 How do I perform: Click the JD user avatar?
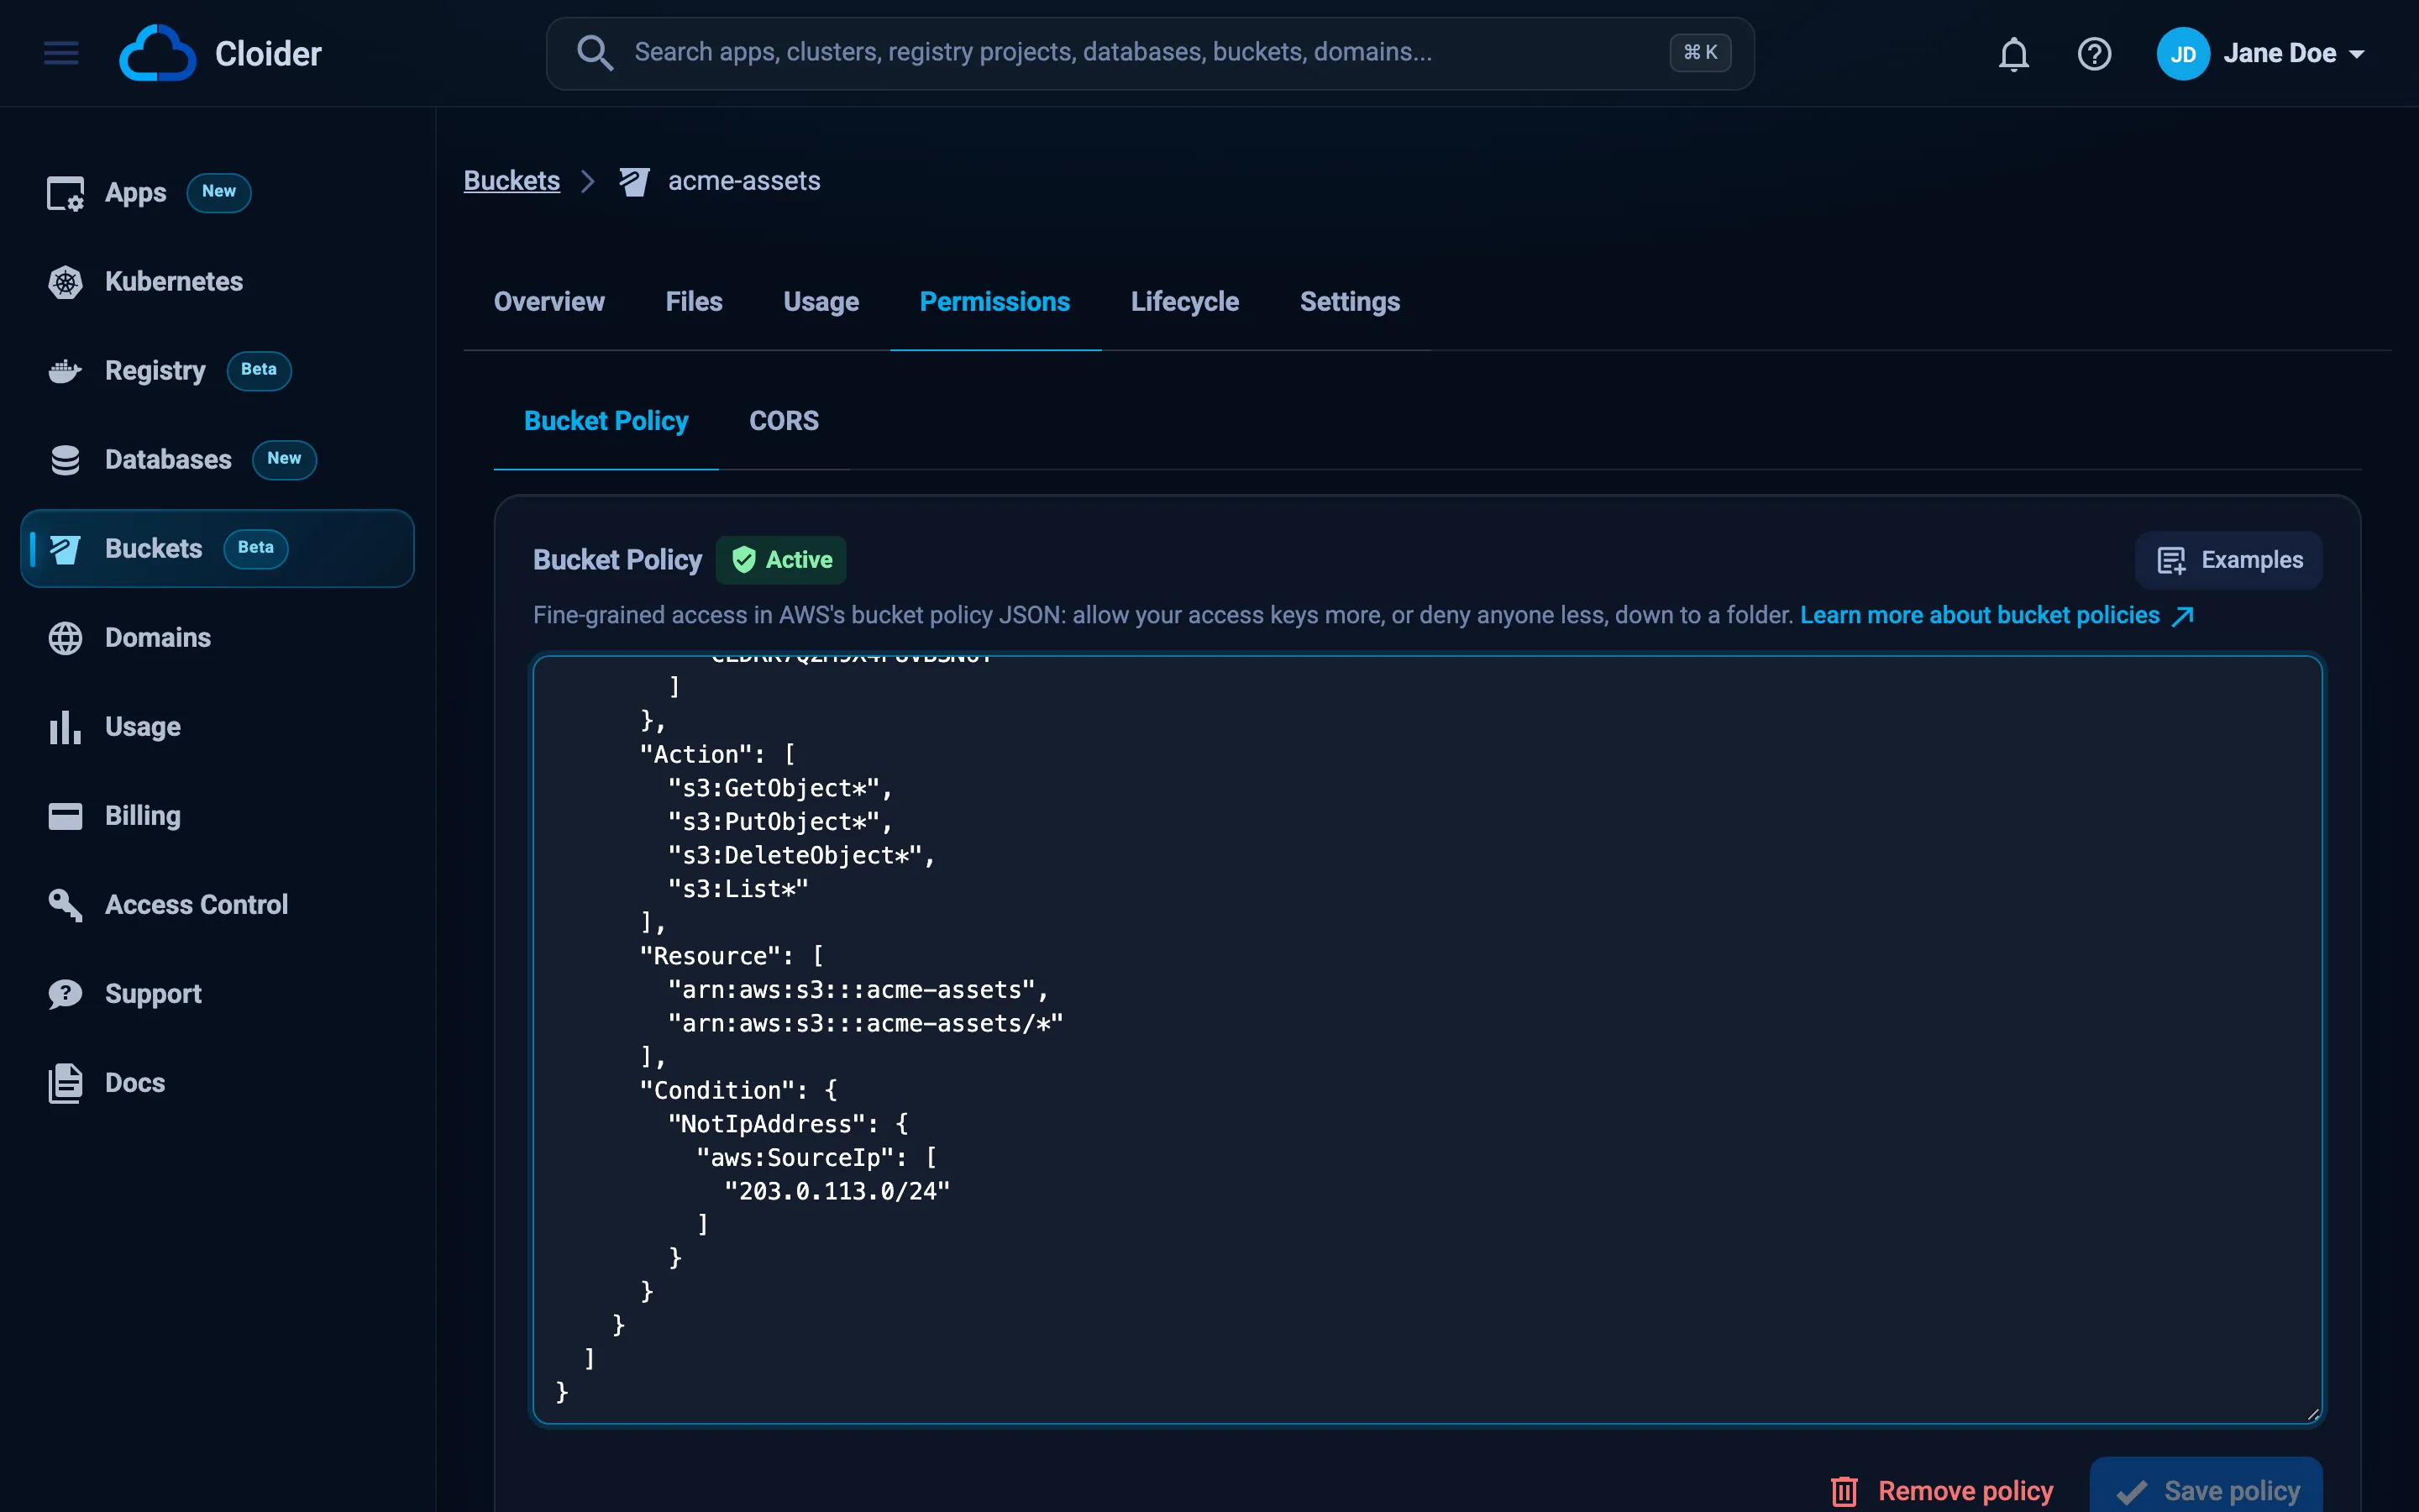coord(2182,54)
